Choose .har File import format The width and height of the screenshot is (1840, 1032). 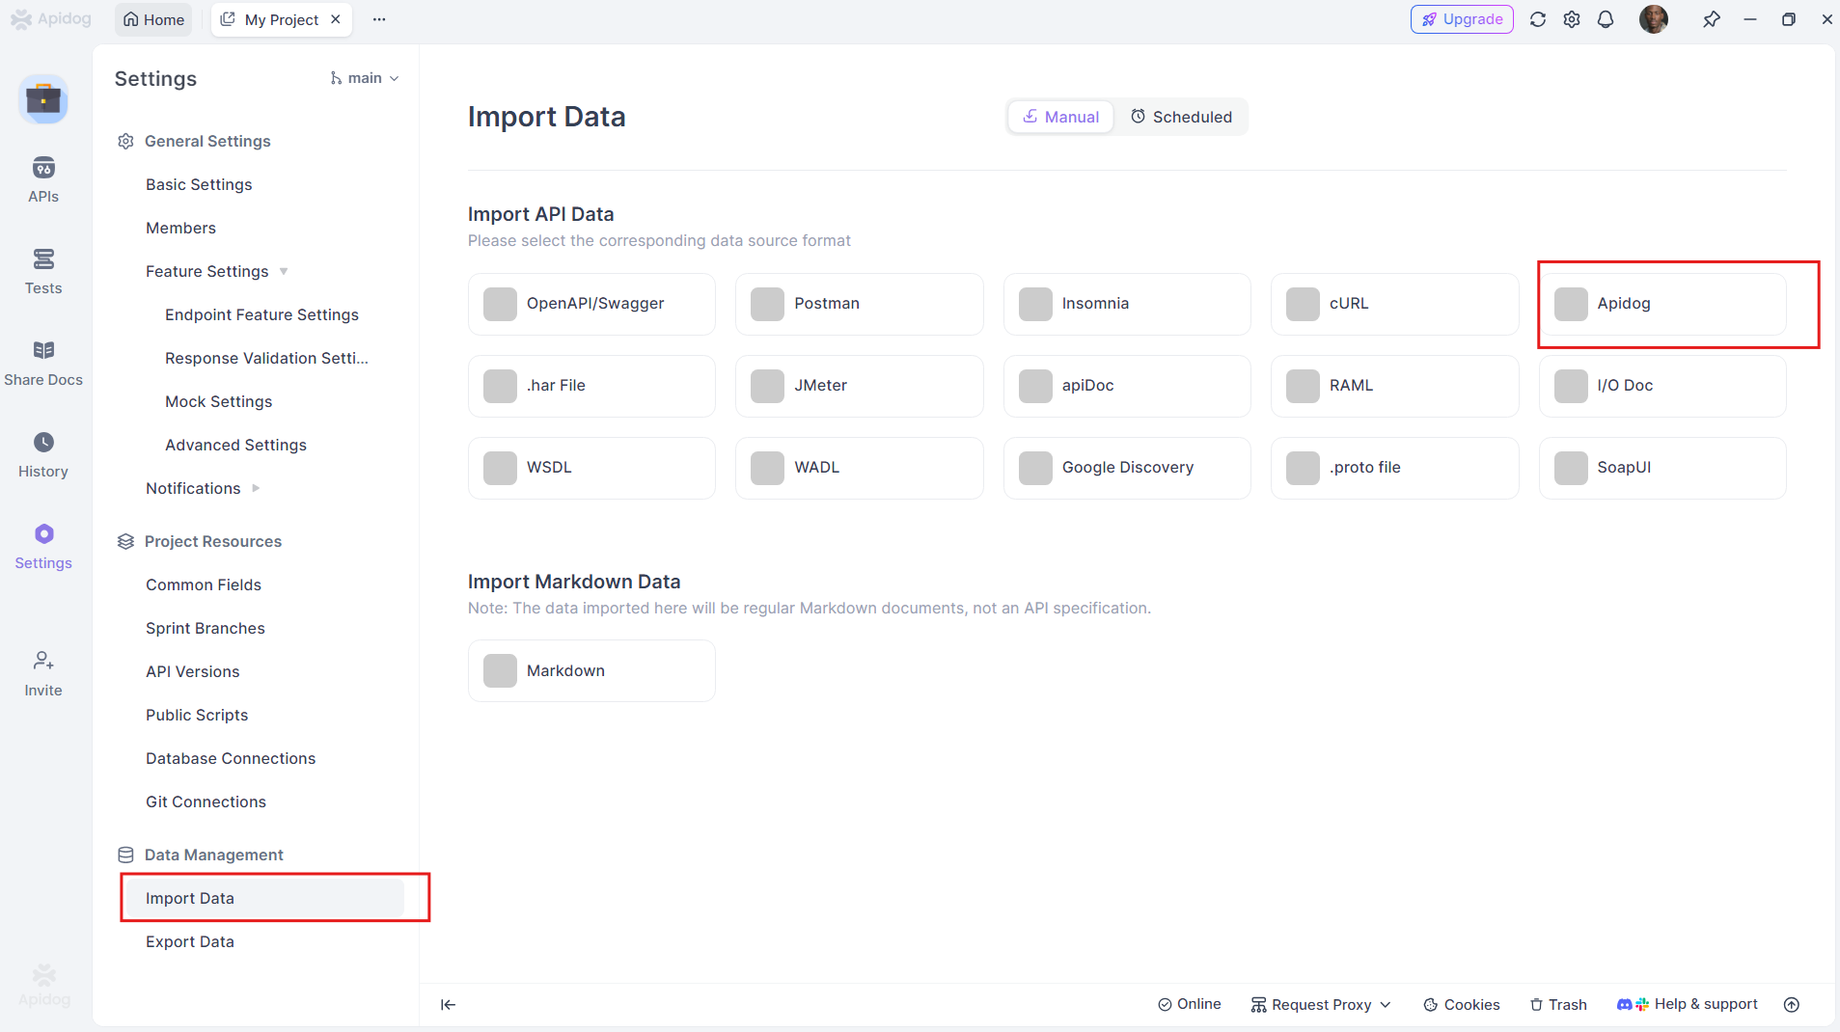point(591,386)
